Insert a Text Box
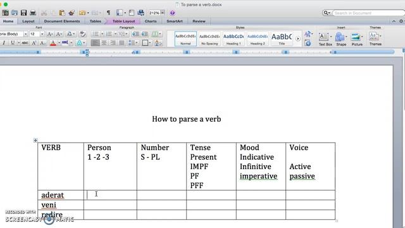Image resolution: width=405 pixels, height=228 pixels. click(325, 39)
